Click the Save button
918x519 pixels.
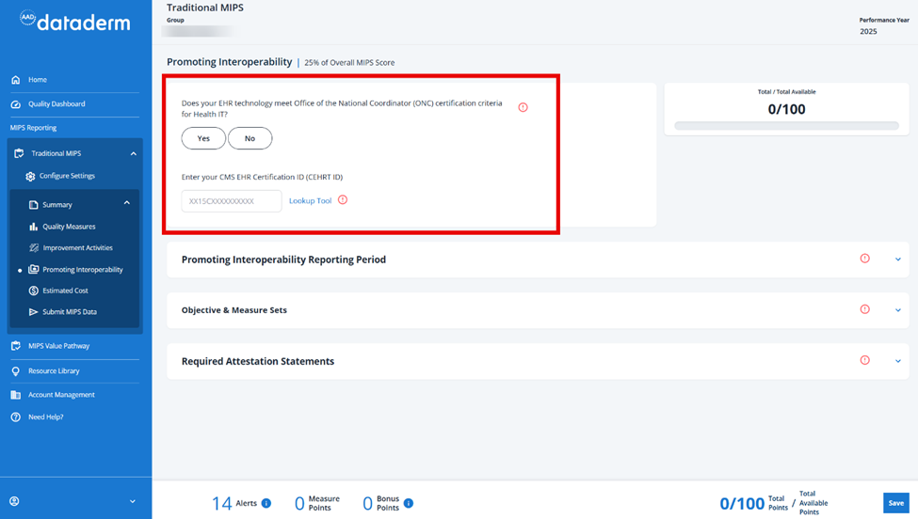point(895,503)
